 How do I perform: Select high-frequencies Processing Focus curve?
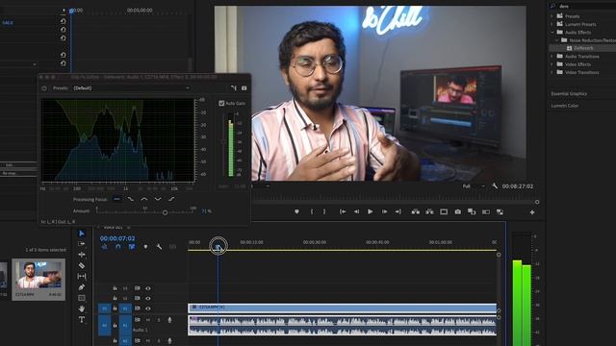tap(171, 199)
